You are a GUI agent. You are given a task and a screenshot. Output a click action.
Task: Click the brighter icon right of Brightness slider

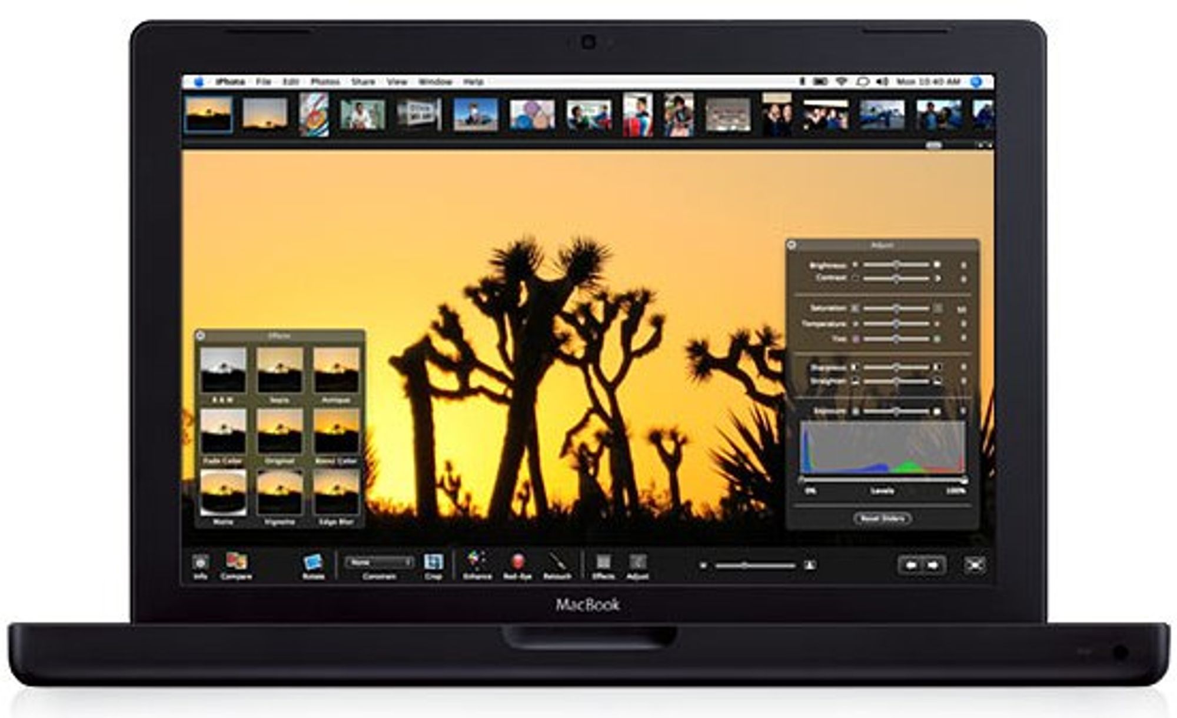937,265
